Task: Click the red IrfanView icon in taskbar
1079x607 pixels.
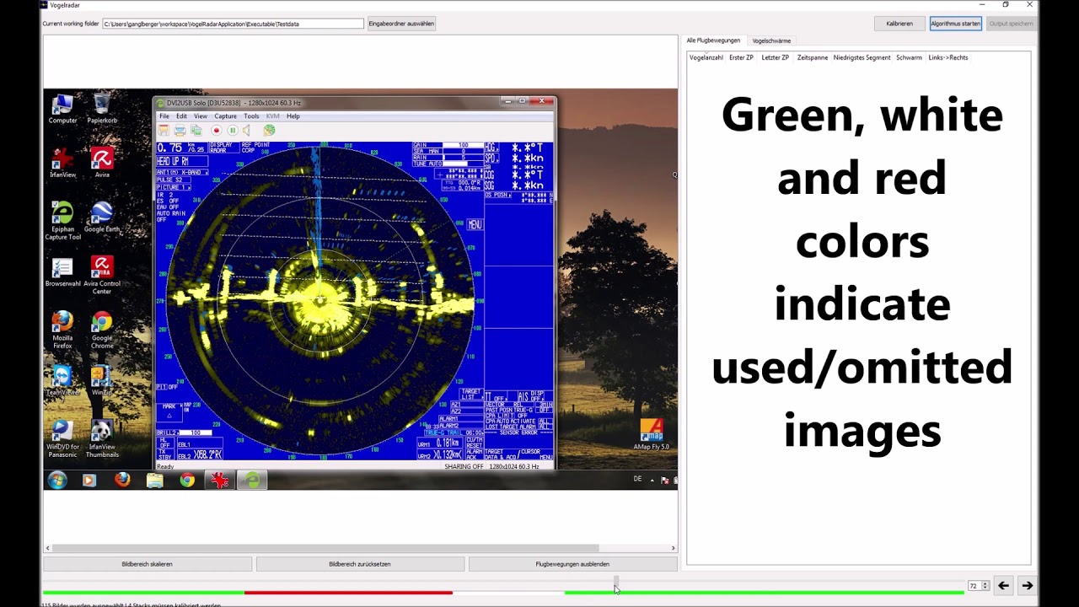Action: point(220,480)
